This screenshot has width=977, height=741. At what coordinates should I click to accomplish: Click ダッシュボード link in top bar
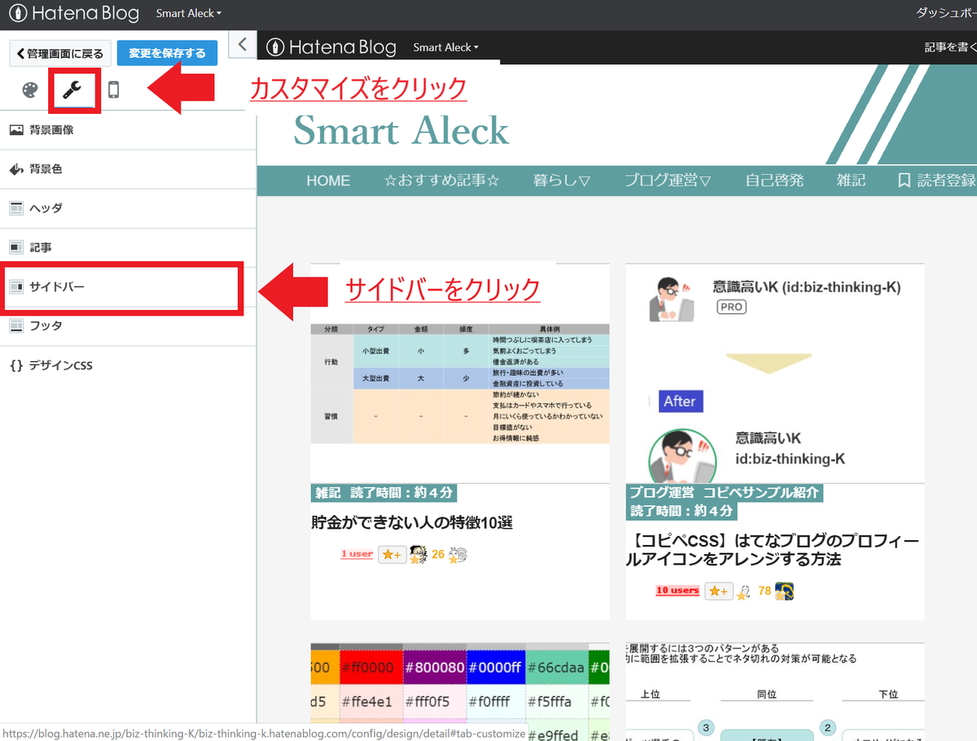[x=946, y=14]
